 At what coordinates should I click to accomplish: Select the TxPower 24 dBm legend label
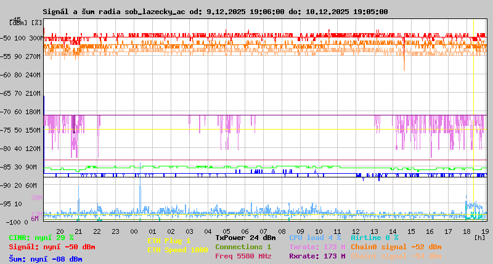tap(245, 238)
